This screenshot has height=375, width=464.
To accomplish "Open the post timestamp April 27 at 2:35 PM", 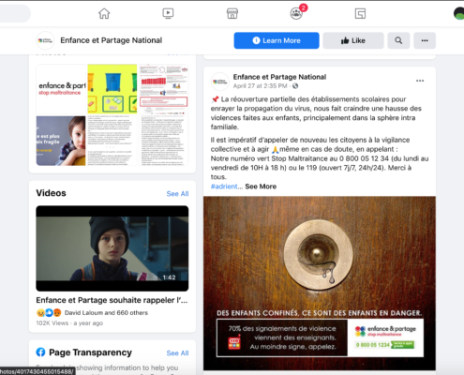I will tap(260, 86).
